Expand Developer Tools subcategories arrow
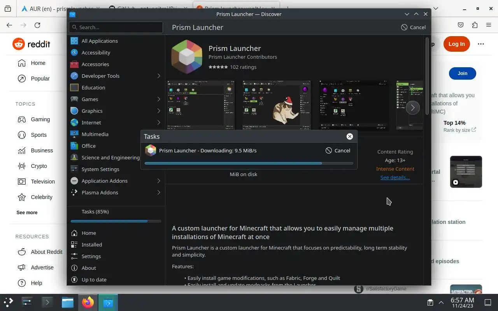Image resolution: width=498 pixels, height=311 pixels. coord(159,76)
